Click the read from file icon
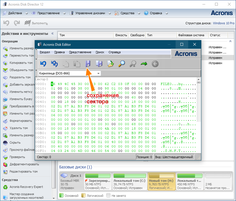This screenshot has width=236, height=201. [110, 64]
